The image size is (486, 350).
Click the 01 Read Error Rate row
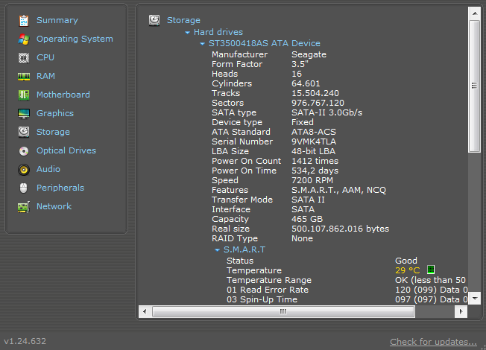[x=347, y=290]
